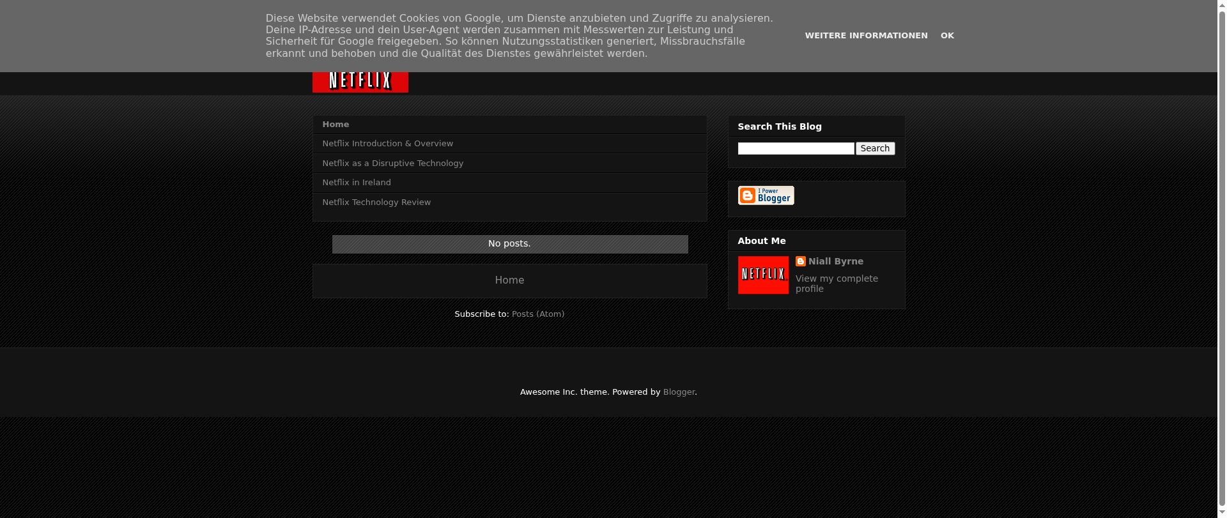Subscribe via Posts (Atom) feed link
Viewport: 1227px width, 518px height.
(x=538, y=314)
